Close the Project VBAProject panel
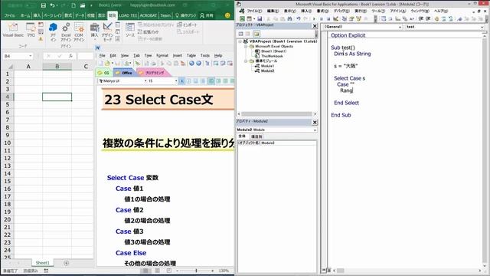This screenshot has width=490, height=276. pos(315,26)
